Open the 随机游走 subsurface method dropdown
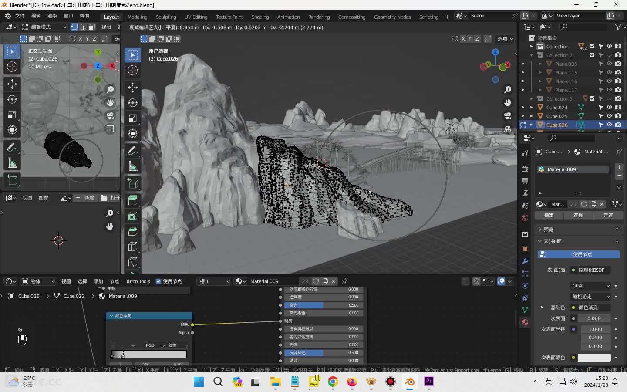Image resolution: width=627 pixels, height=392 pixels. 590,297
